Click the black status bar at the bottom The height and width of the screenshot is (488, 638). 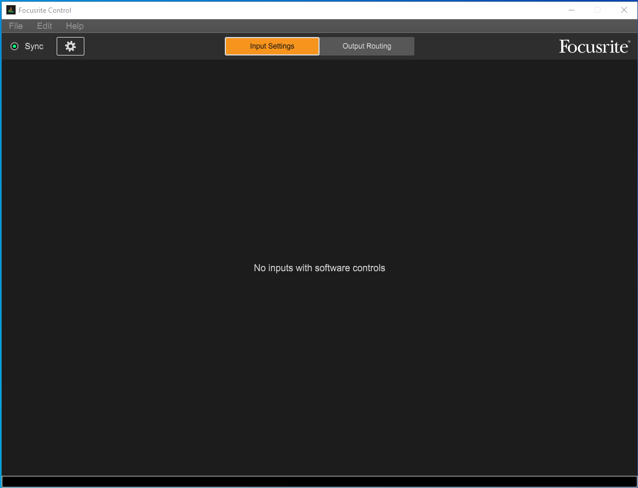319,482
